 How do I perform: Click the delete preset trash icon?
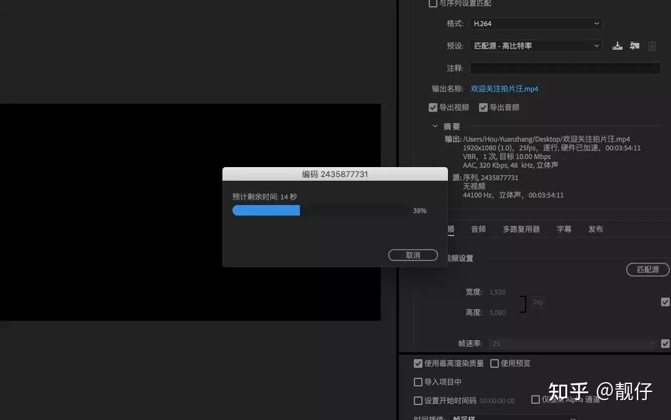pos(652,45)
